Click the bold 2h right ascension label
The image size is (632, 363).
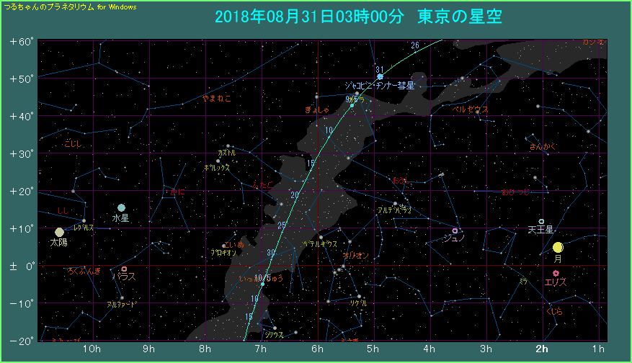point(541,349)
